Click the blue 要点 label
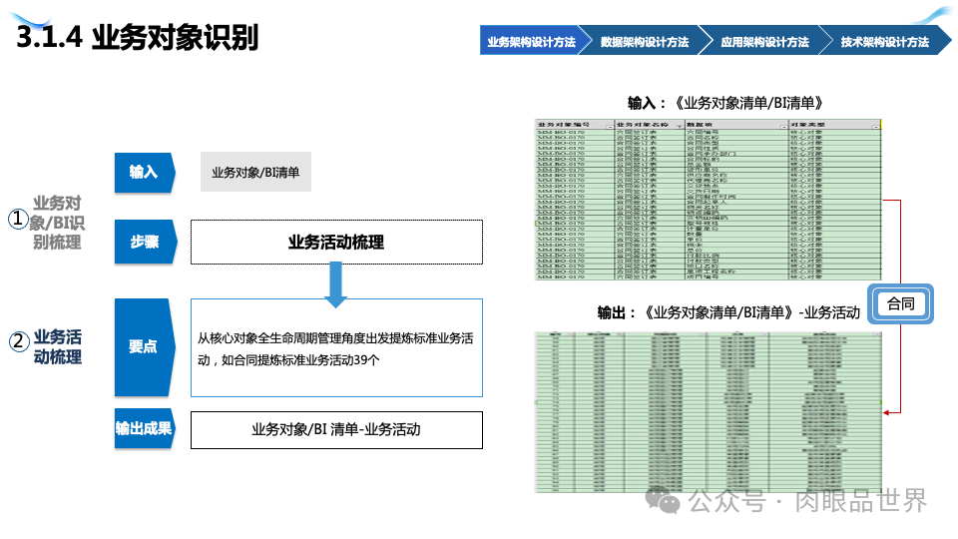This screenshot has width=958, height=539. click(x=144, y=347)
